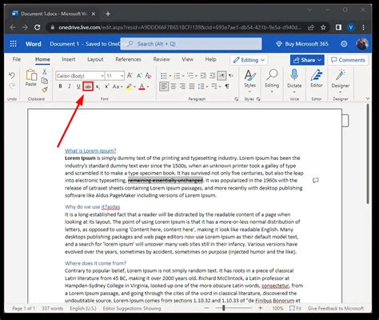Open Editing find magnifier menu

click(x=272, y=82)
